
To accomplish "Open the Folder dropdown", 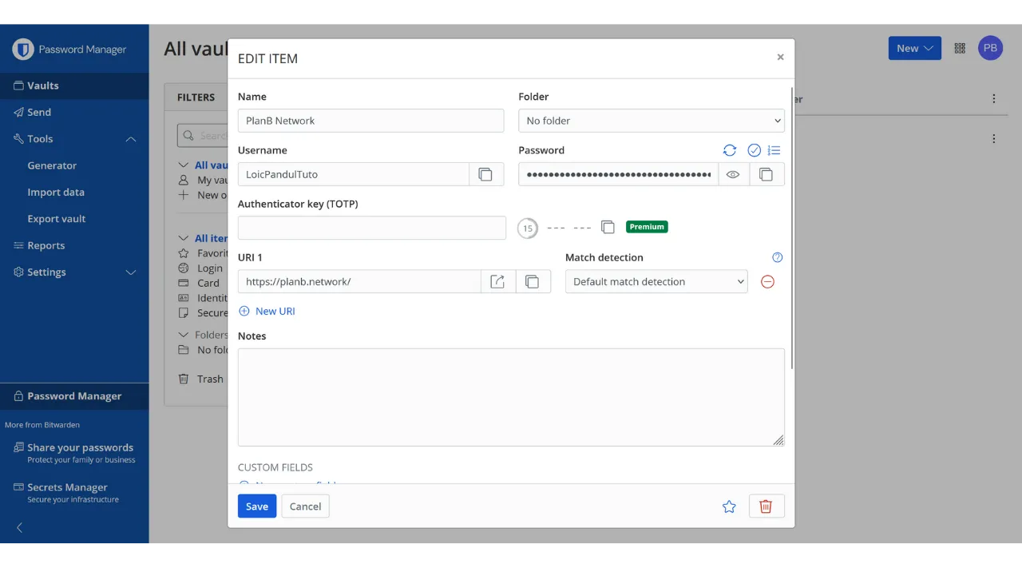I will pos(652,121).
